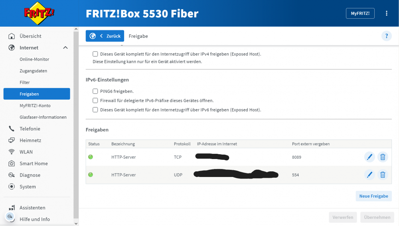The height and width of the screenshot is (226, 399).
Task: Open the three-dot options menu
Action: pos(386,13)
